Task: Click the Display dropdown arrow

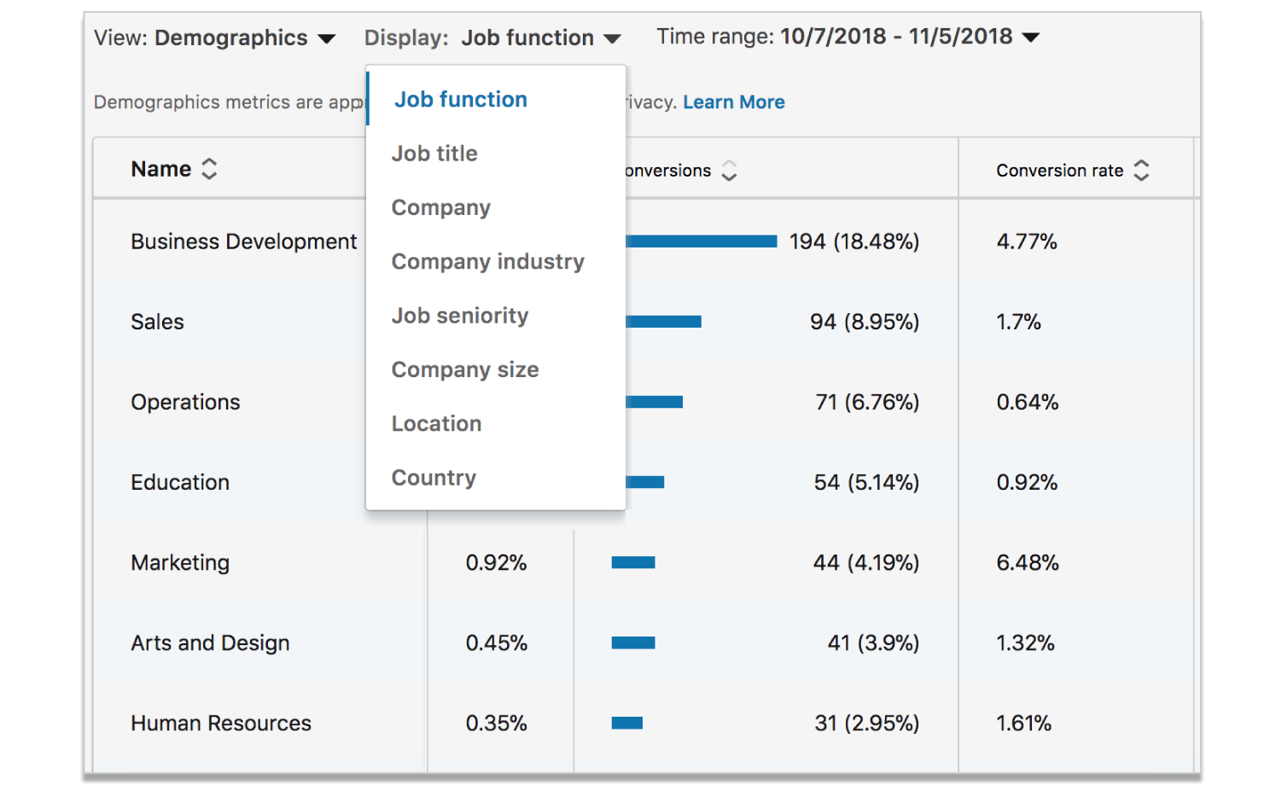Action: click(x=611, y=38)
